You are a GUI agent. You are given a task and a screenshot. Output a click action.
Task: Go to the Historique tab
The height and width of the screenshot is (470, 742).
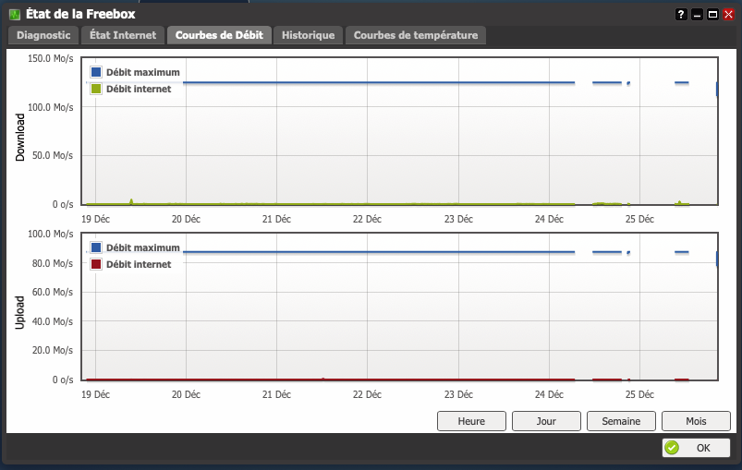308,35
